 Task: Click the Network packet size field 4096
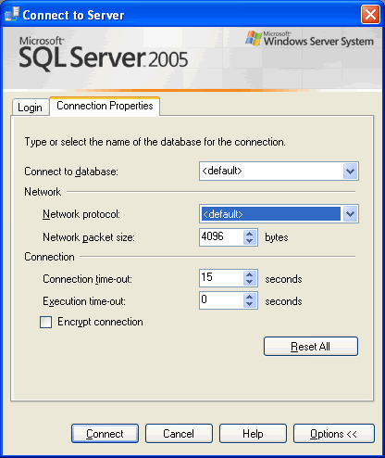[x=221, y=237]
